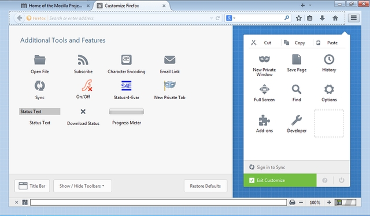
Task: Close the Home of the Mozilla tab
Action: pyautogui.click(x=88, y=6)
